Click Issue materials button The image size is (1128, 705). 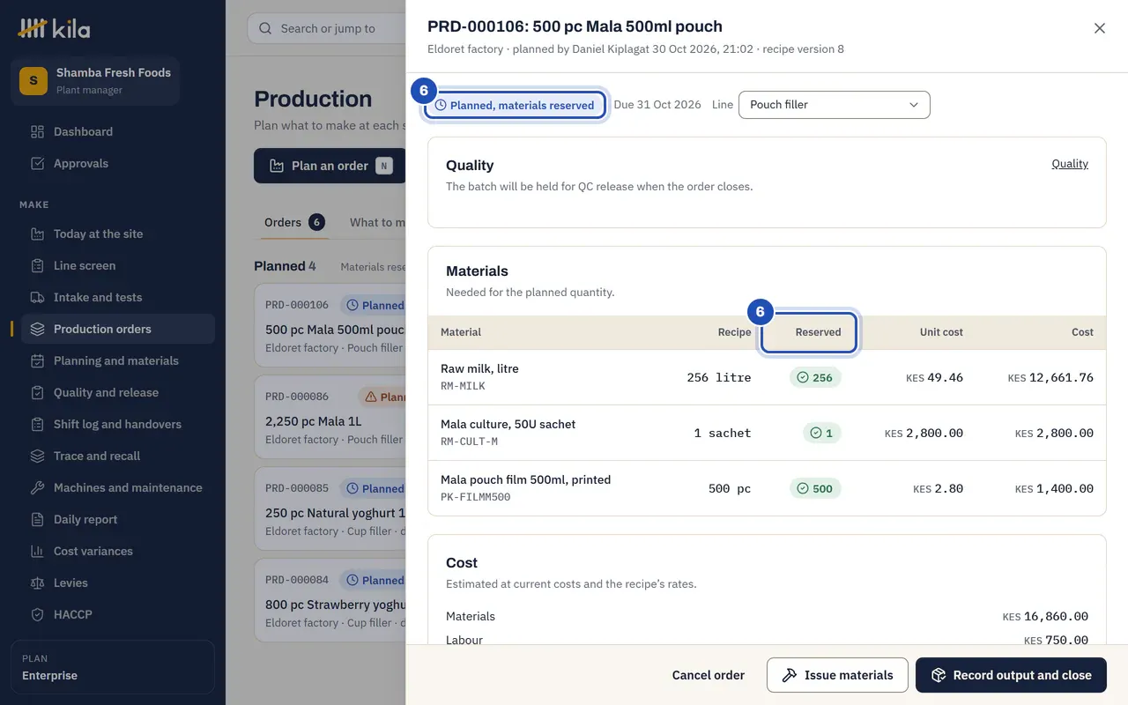(837, 675)
